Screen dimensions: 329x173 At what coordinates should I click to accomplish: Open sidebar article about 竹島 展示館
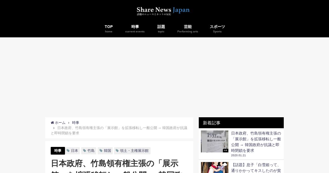256,142
